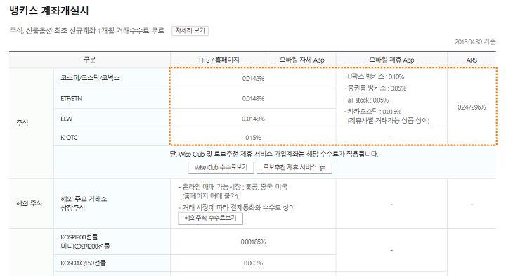Click the ELW 0.0148% fee value
Image resolution: width=506 pixels, height=276 pixels.
(253, 119)
